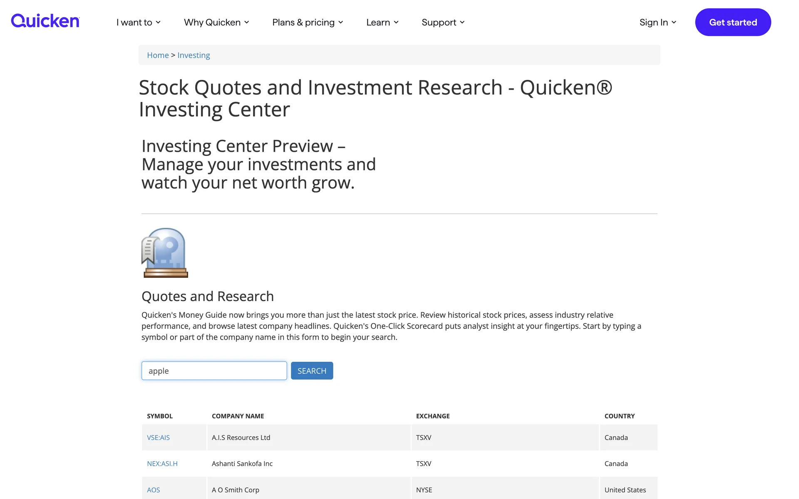Open the Why Quicken menu

[216, 22]
